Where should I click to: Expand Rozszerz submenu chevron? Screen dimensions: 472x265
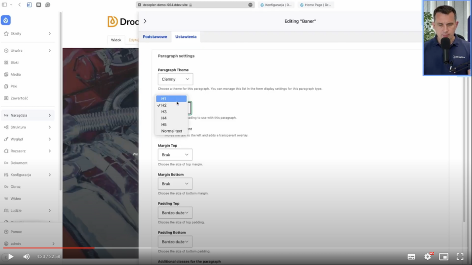tap(50, 151)
